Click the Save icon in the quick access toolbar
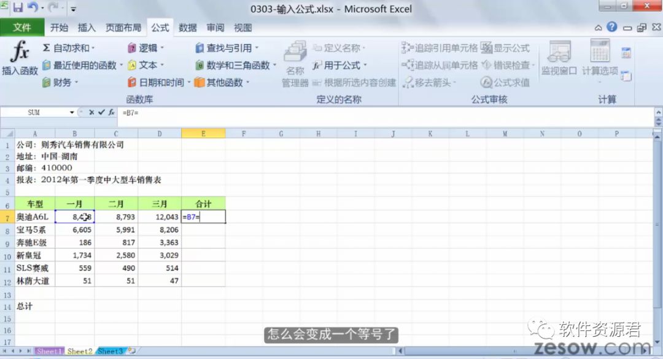 (x=18, y=7)
